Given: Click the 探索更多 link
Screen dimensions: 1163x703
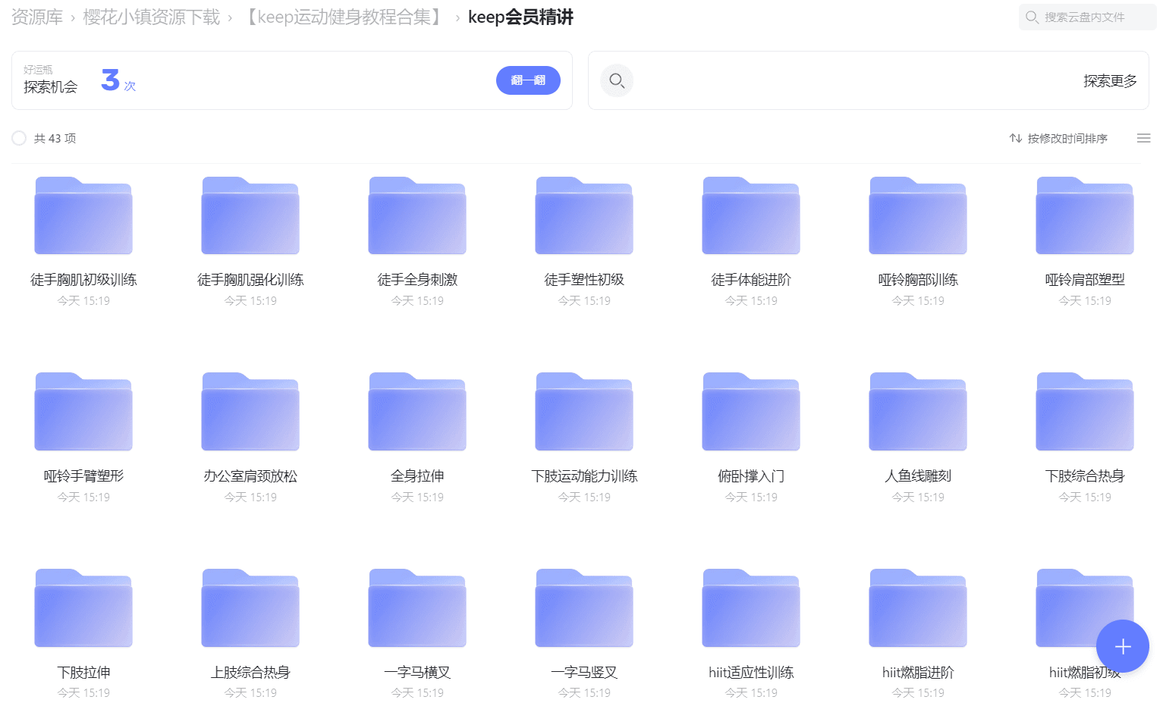Looking at the screenshot, I should pyautogui.click(x=1109, y=80).
